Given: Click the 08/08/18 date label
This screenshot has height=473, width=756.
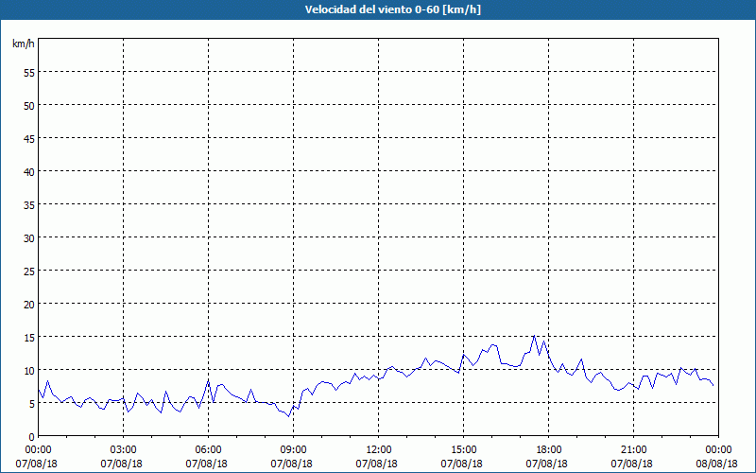Looking at the screenshot, I should click(x=717, y=464).
